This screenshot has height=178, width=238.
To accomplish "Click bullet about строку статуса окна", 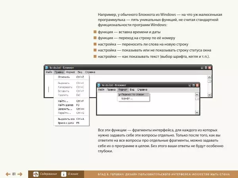I will click(x=155, y=50).
